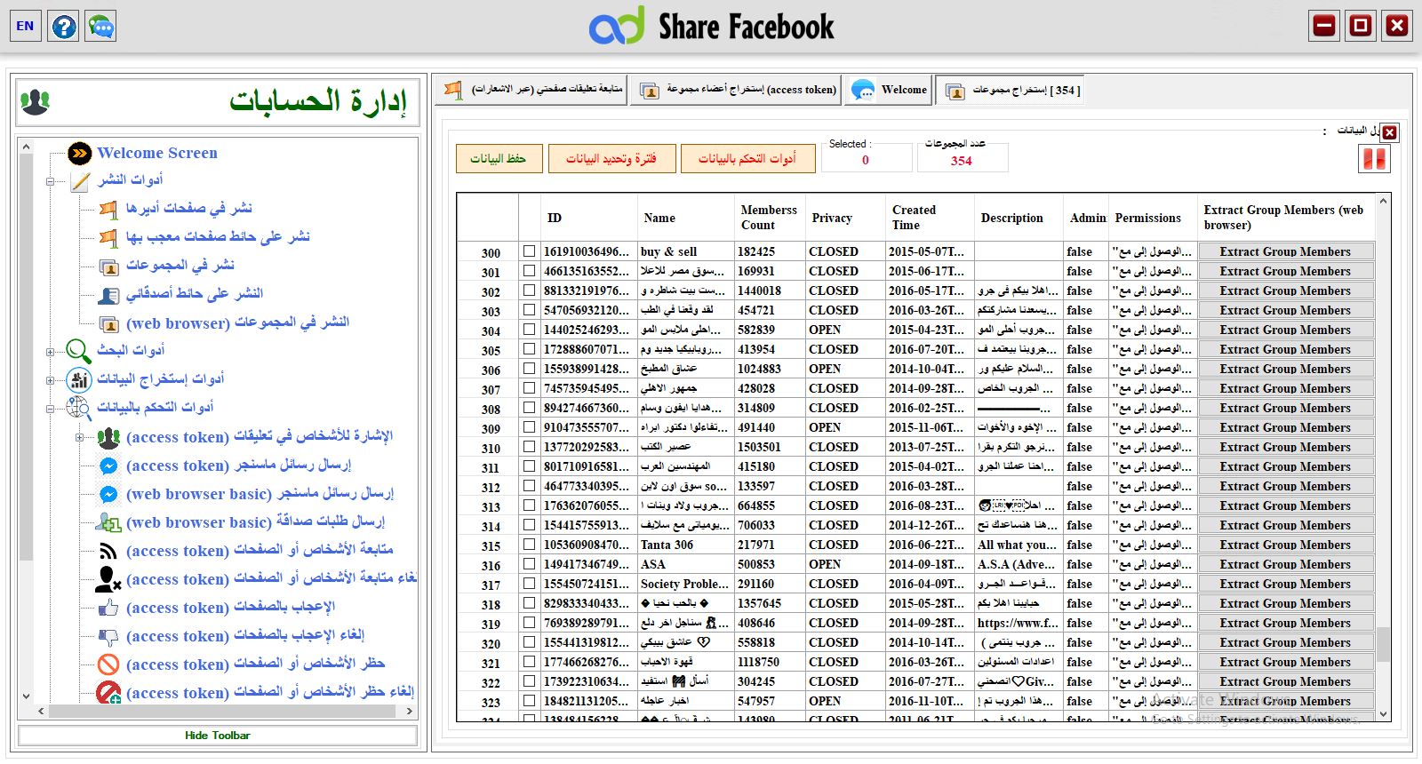
Task: Click Extract Group Members for row 300
Action: pyautogui.click(x=1285, y=251)
